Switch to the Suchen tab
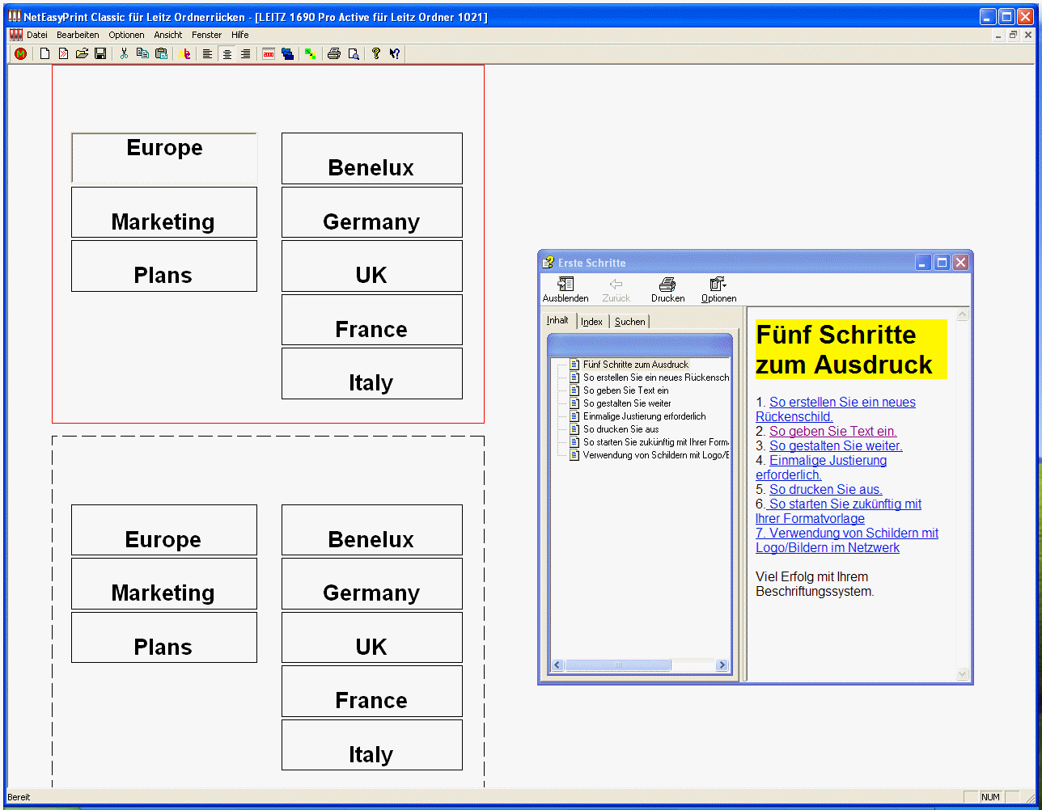This screenshot has width=1042, height=810. (629, 322)
